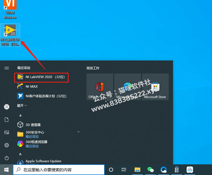Open NI MAX from recently added list
The image size is (212, 175).
(x=32, y=87)
